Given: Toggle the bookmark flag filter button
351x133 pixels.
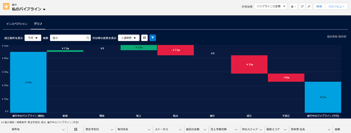Looking at the screenshot, I should 144,38.
